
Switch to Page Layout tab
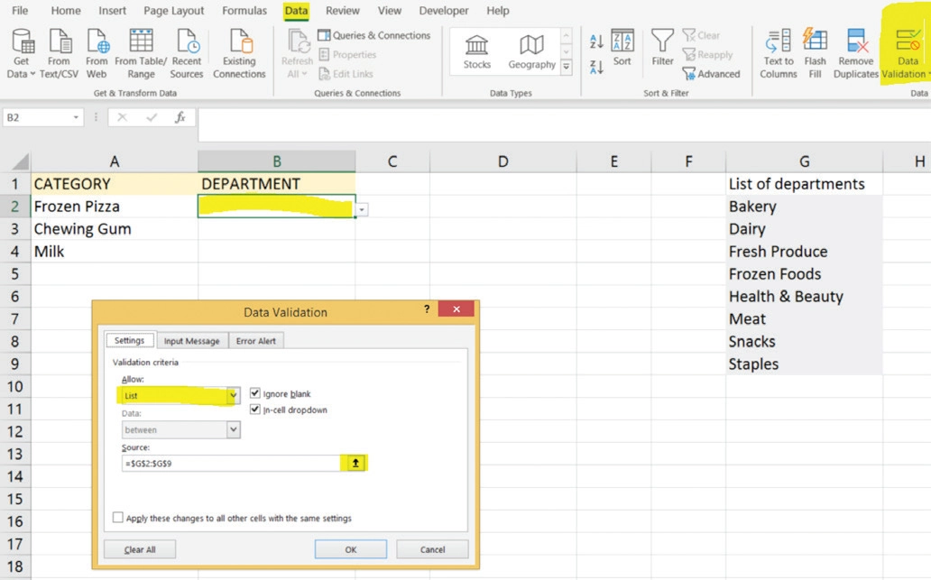coord(173,11)
